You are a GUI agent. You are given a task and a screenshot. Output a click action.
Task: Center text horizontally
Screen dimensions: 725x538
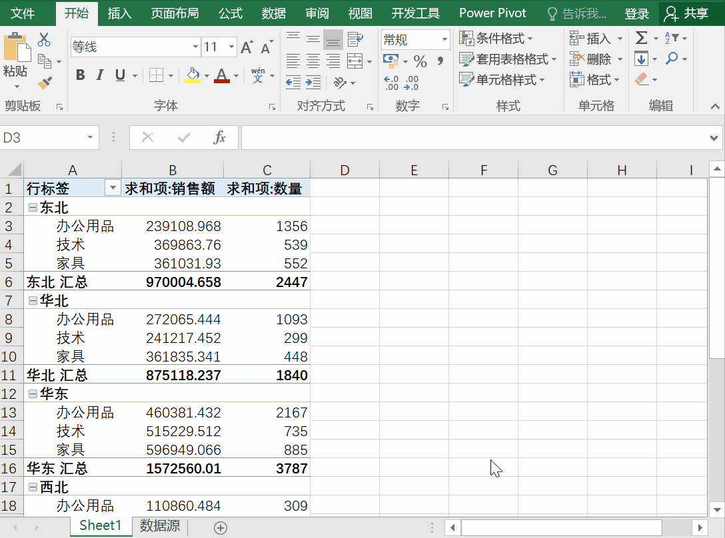pos(313,61)
